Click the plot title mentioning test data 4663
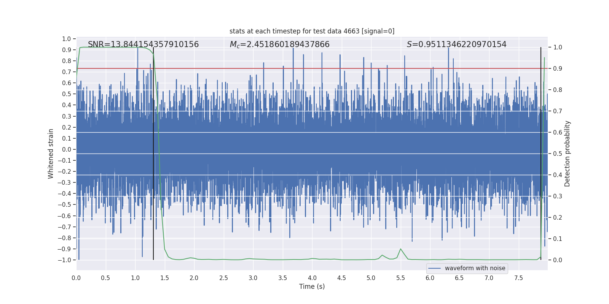Viewport: 609px width, 304px height. tap(312, 31)
